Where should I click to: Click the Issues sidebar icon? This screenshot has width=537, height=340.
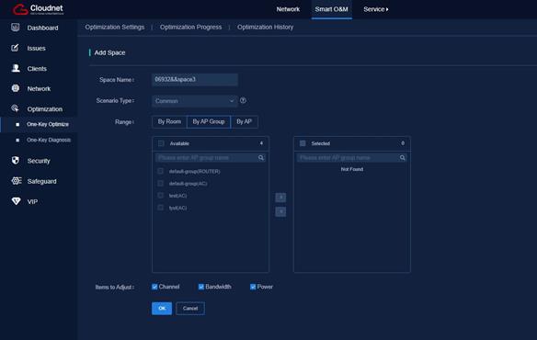(x=15, y=48)
